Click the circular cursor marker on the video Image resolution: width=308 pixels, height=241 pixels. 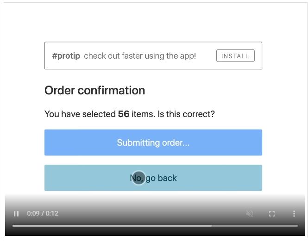tap(138, 178)
